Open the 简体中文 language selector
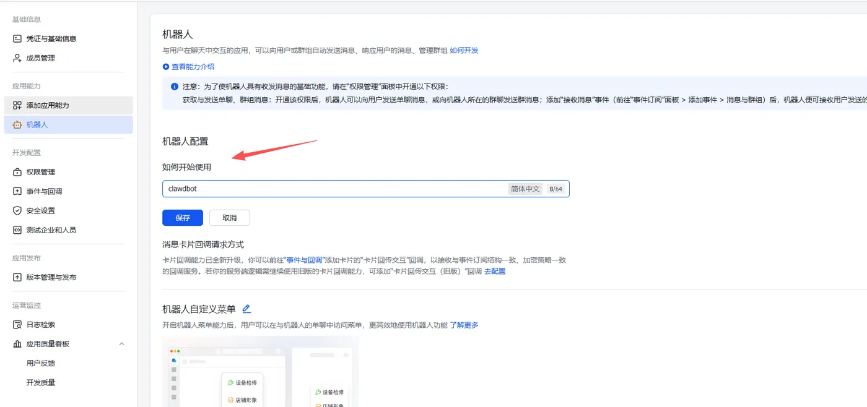The width and height of the screenshot is (867, 407). tap(525, 189)
